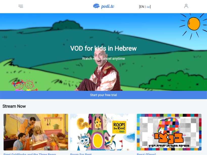207x155 pixels.
Task: Click the red stick-figure kids drawing
Action: point(25,85)
